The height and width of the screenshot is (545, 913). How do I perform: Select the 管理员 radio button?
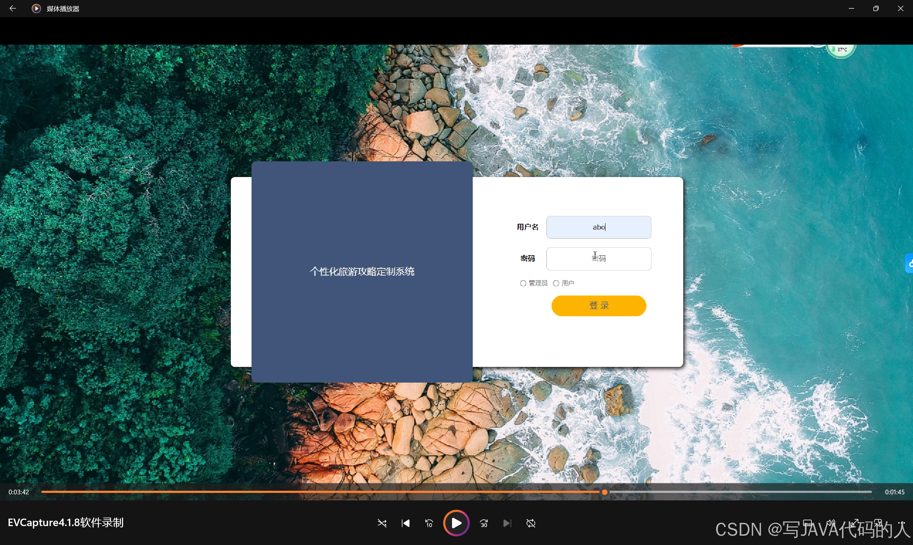pos(523,283)
